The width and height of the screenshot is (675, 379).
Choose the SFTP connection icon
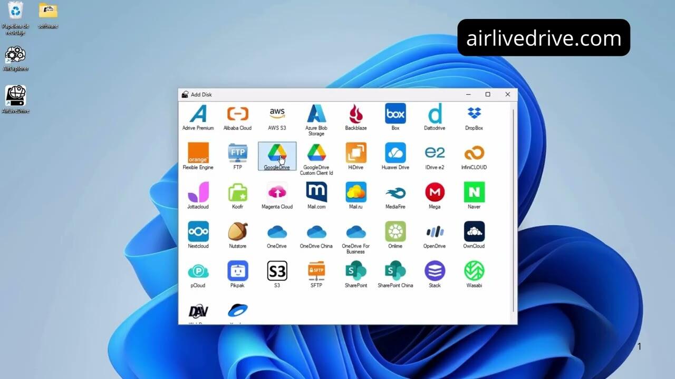(316, 271)
